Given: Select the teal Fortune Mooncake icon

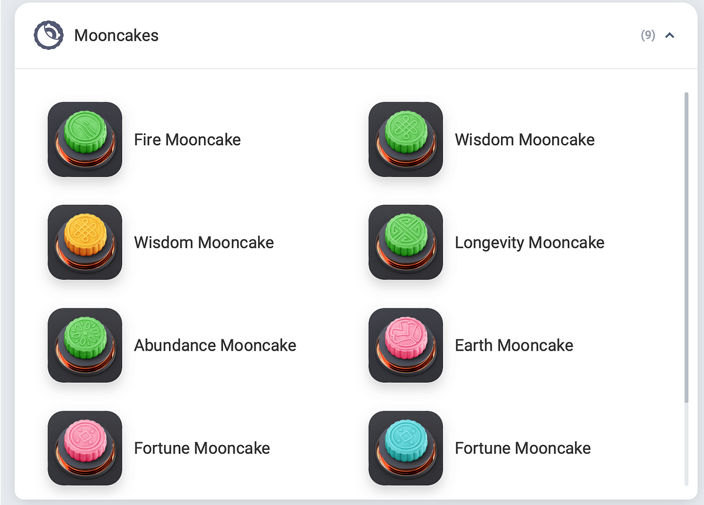Looking at the screenshot, I should (406, 447).
